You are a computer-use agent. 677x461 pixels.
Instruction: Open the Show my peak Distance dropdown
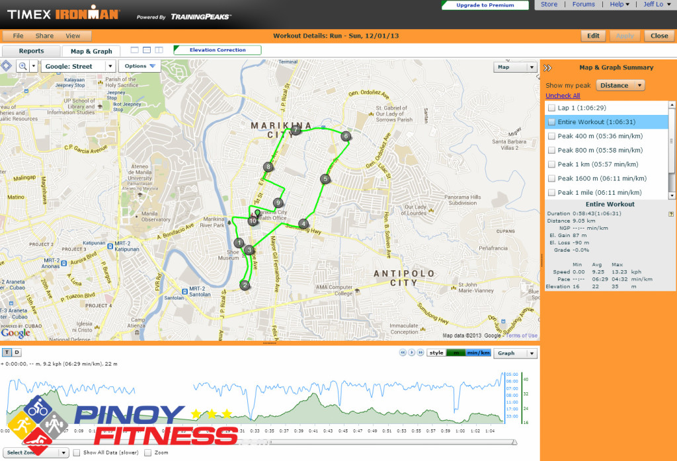(620, 85)
